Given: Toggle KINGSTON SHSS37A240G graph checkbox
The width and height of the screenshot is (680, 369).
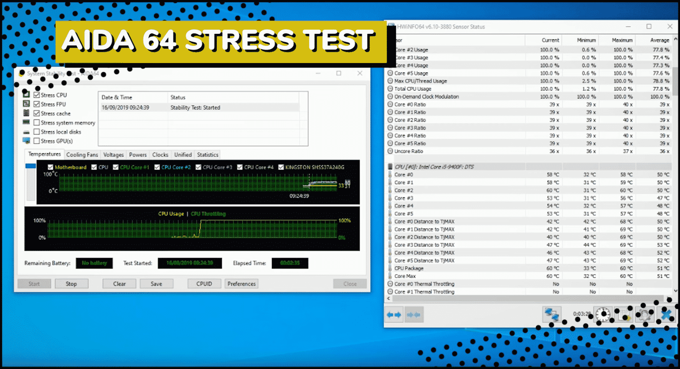Looking at the screenshot, I should [x=281, y=167].
